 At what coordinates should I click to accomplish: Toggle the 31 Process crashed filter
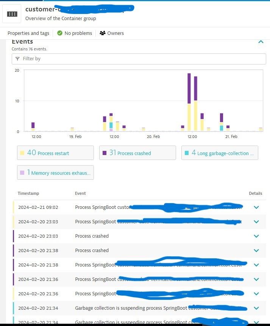pyautogui.click(x=137, y=153)
